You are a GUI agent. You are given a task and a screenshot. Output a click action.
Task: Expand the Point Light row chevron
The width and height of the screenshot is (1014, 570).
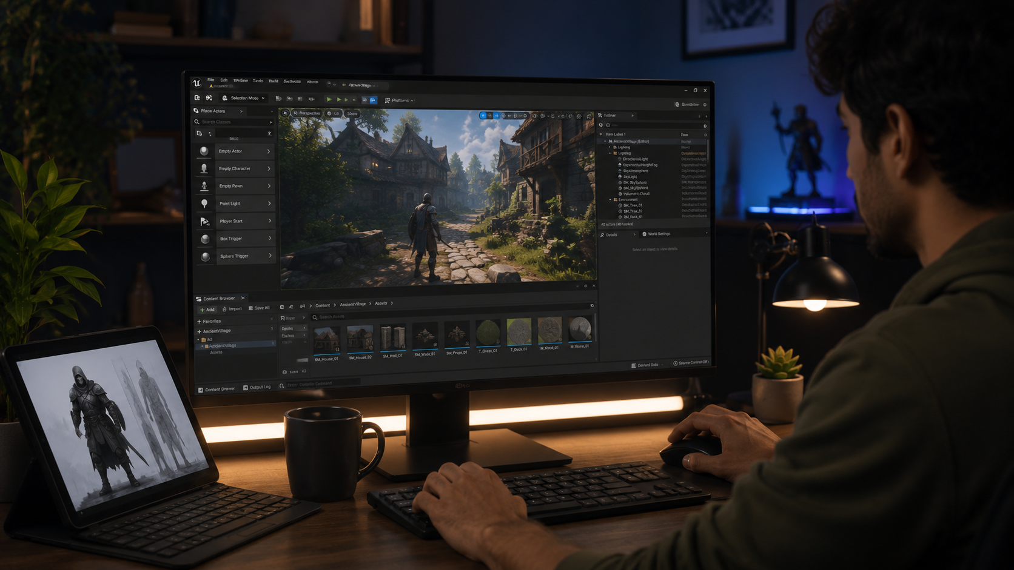pos(269,204)
